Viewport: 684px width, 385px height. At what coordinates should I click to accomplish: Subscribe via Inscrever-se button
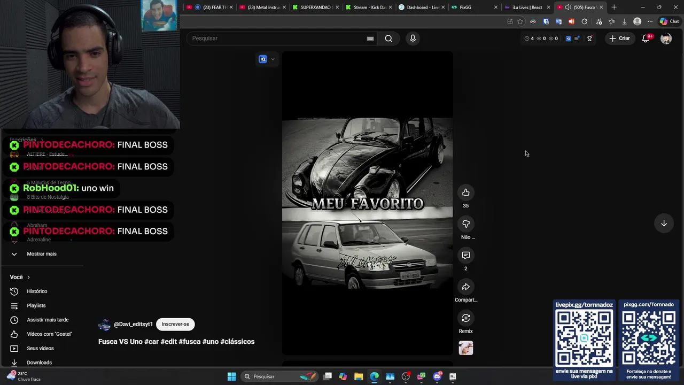tap(175, 324)
